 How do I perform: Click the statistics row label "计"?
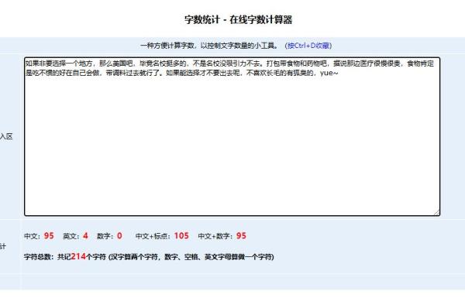pos(3,246)
